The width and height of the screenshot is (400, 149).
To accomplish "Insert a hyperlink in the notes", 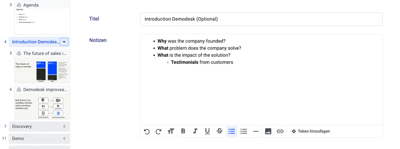I will pos(280,131).
